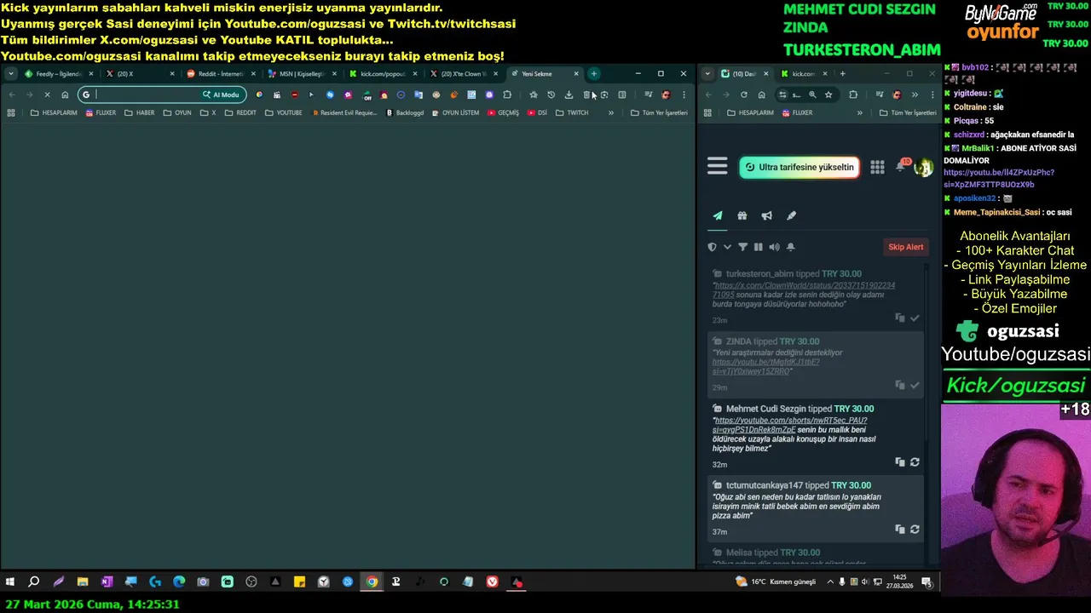Click the shield moderation icon
This screenshot has height=613, width=1091.
pyautogui.click(x=713, y=247)
